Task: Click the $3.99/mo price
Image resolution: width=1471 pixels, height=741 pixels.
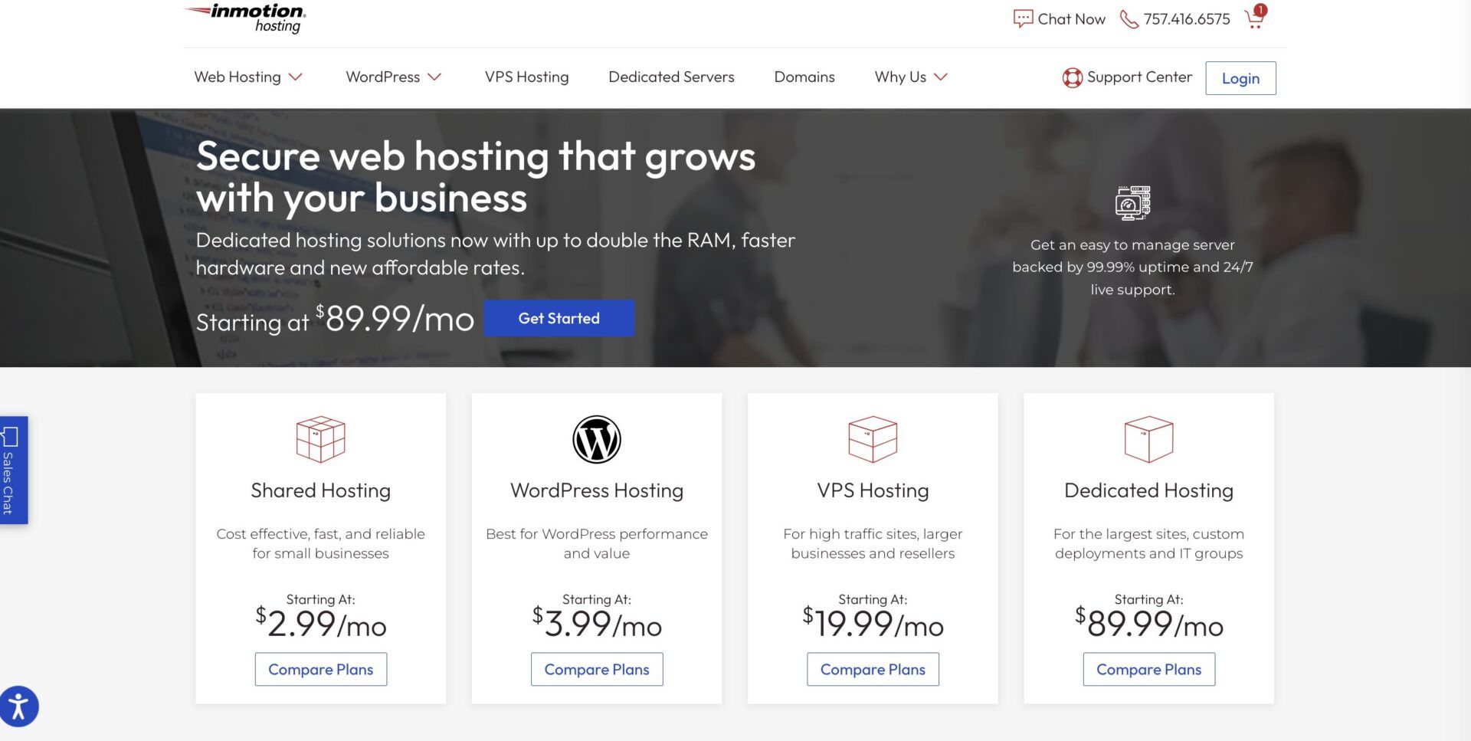Action: [597, 623]
